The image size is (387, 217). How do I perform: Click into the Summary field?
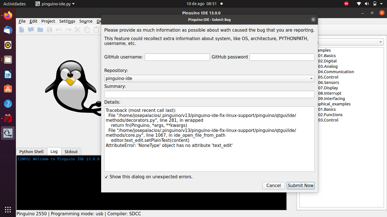coord(209,94)
